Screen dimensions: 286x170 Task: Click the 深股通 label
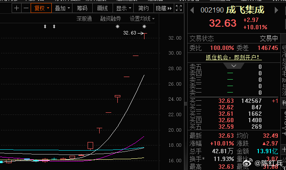click(84, 19)
